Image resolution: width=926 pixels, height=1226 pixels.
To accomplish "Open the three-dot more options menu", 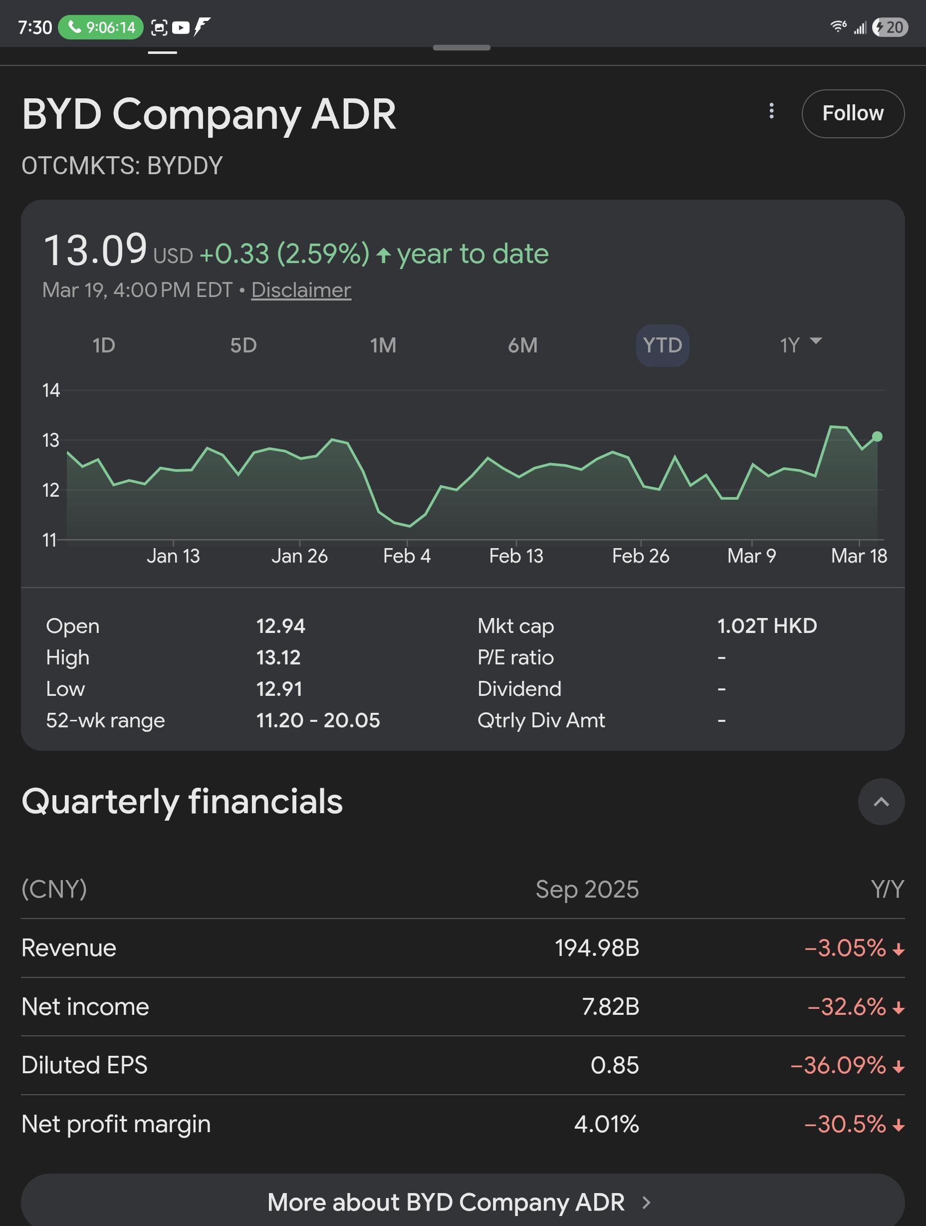I will point(771,111).
